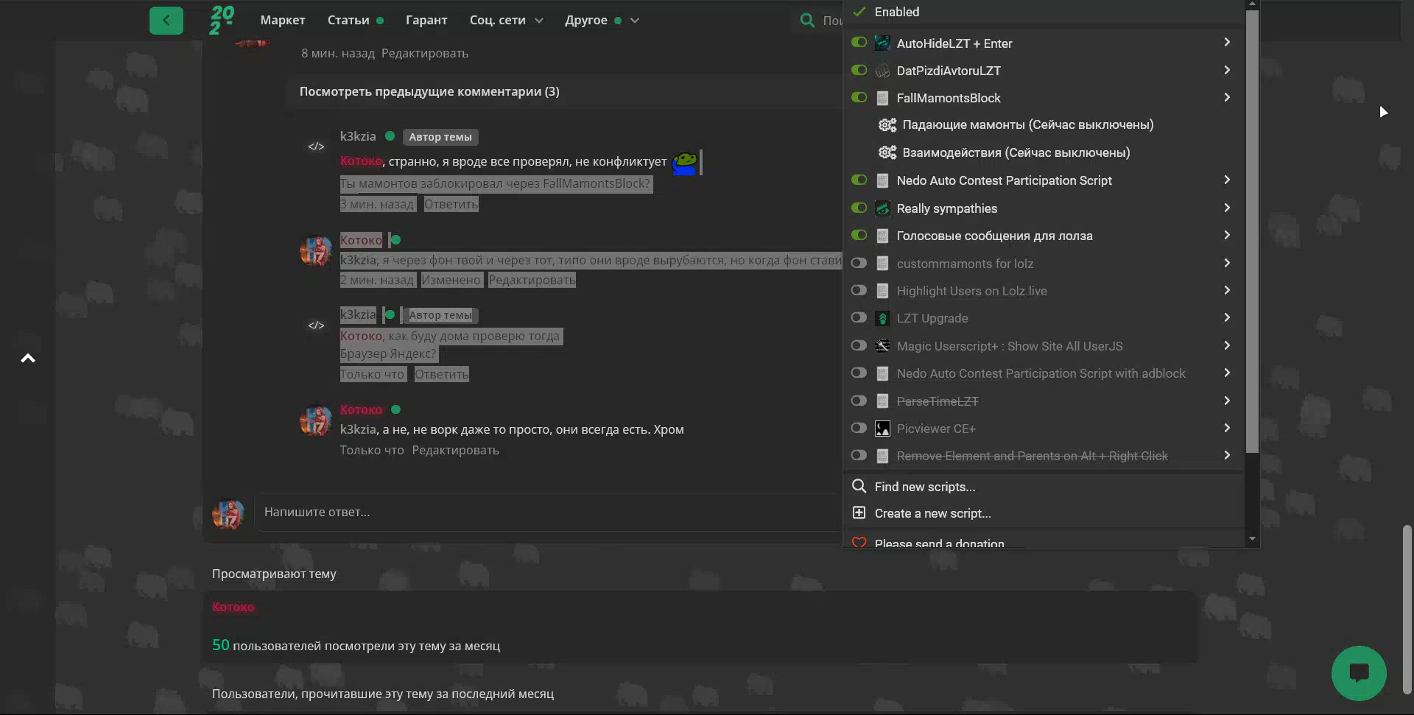Expand Magic Userscript+ submenu arrow
The width and height of the screenshot is (1414, 715).
(x=1227, y=345)
